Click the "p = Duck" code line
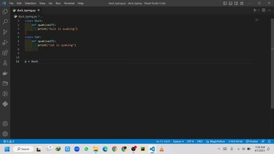The width and height of the screenshot is (274, 154). [x=31, y=62]
